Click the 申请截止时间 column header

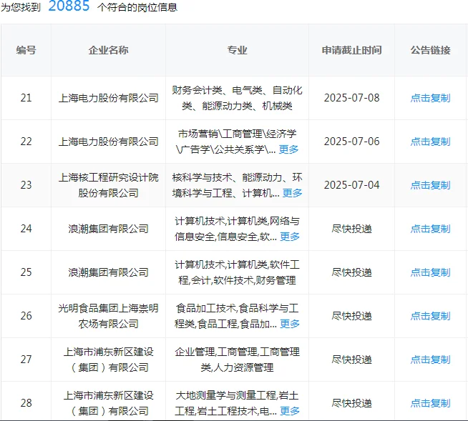351,50
